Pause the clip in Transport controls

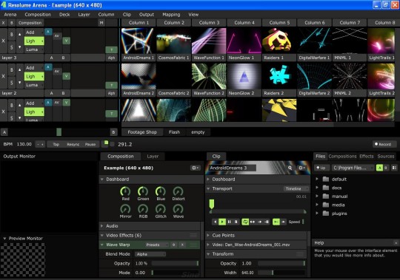click(229, 222)
